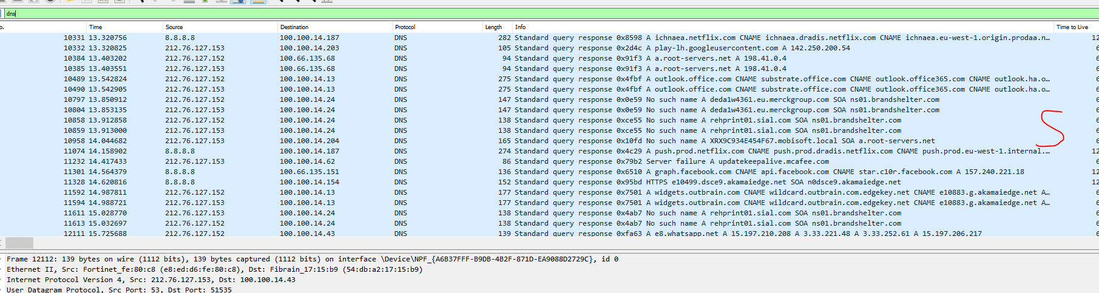Click destination 100.100.14.154 in packet 11328
Viewport: 1099px width, 293px height.
tap(309, 182)
